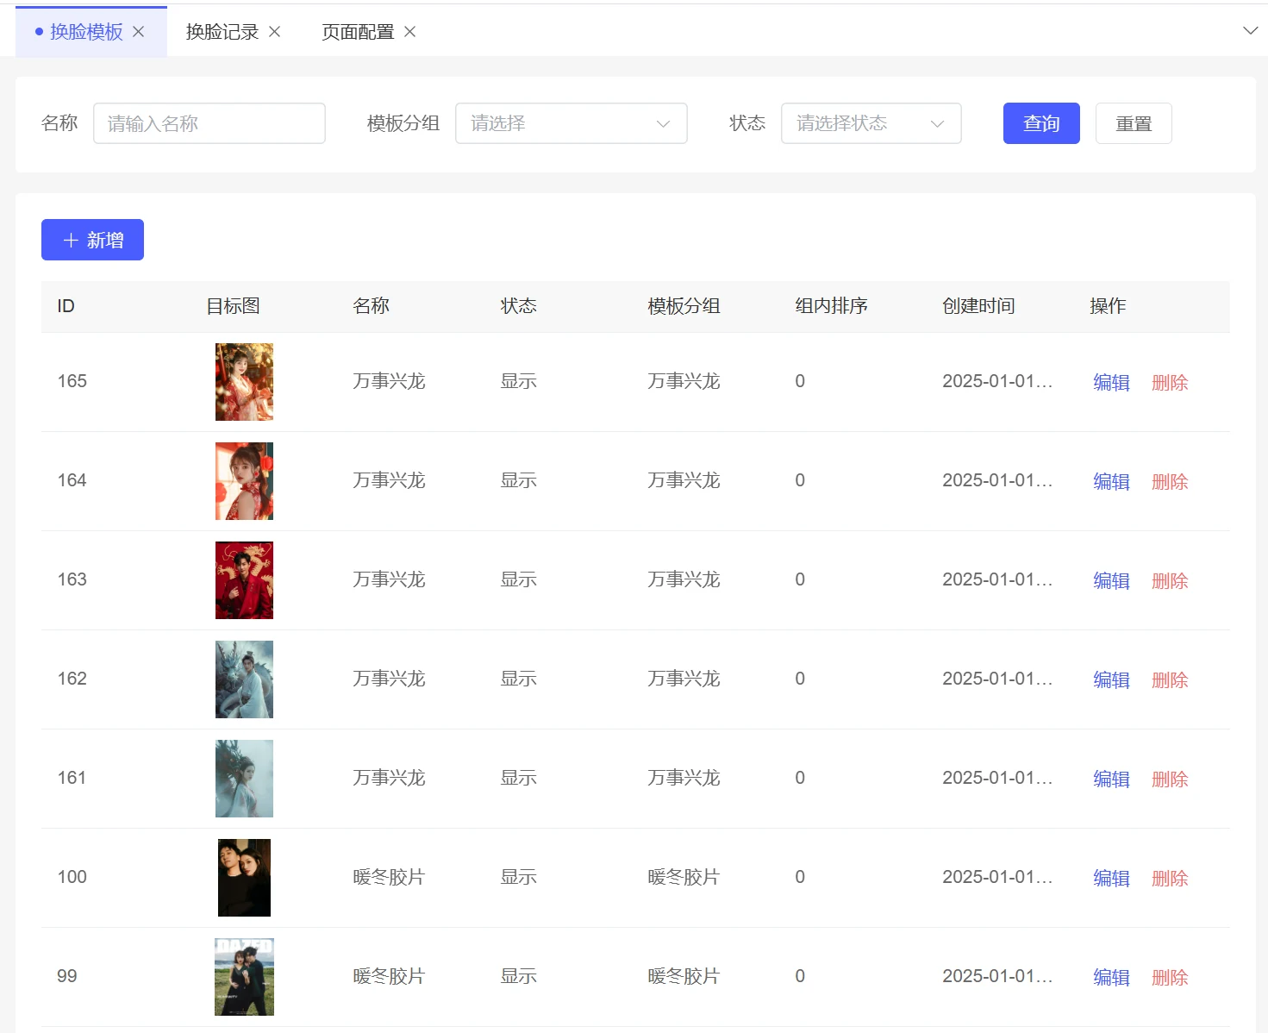Delete the template with ID 161

[1170, 779]
